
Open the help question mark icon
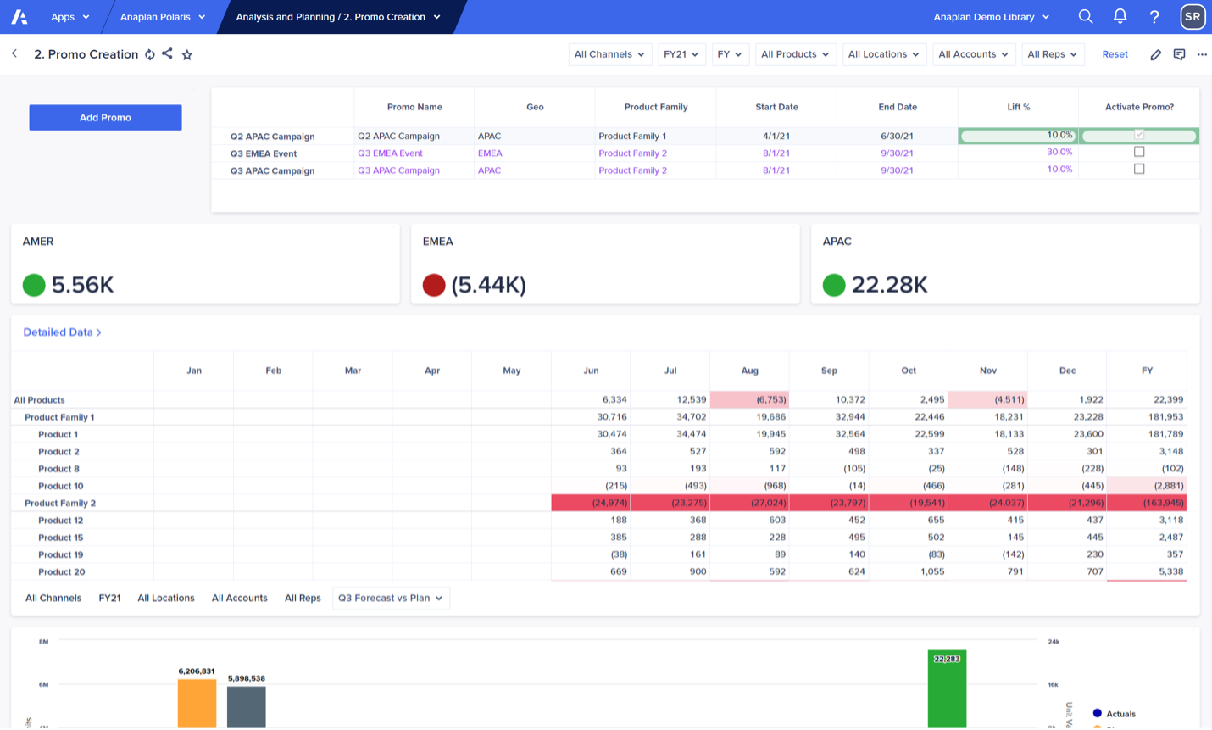click(1154, 17)
